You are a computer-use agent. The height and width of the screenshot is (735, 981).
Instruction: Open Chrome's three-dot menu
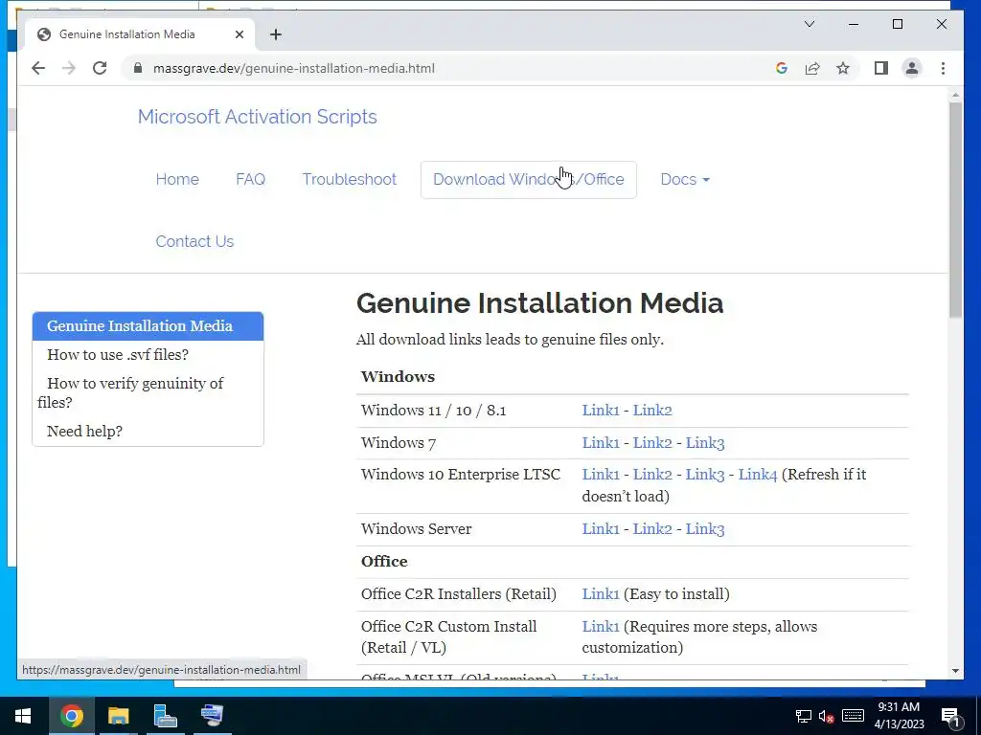[x=943, y=68]
